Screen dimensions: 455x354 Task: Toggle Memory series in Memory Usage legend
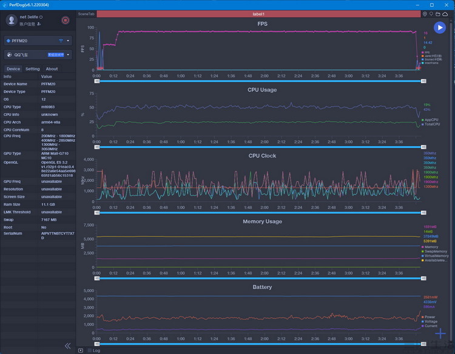[x=430, y=247]
